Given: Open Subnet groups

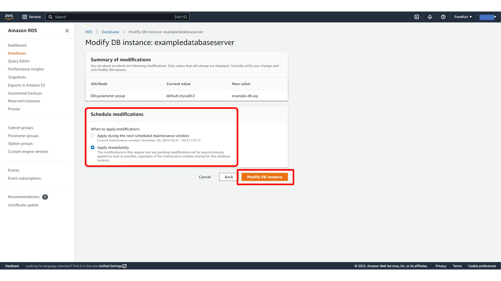Looking at the screenshot, I should coord(20,128).
